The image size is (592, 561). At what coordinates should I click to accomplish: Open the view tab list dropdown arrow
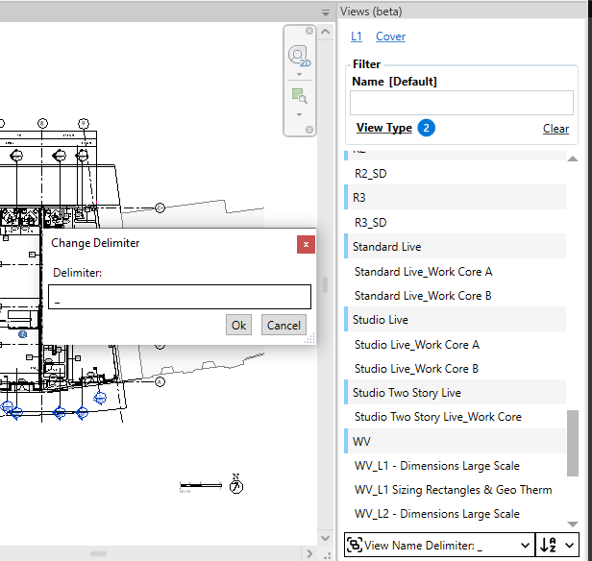point(325,12)
